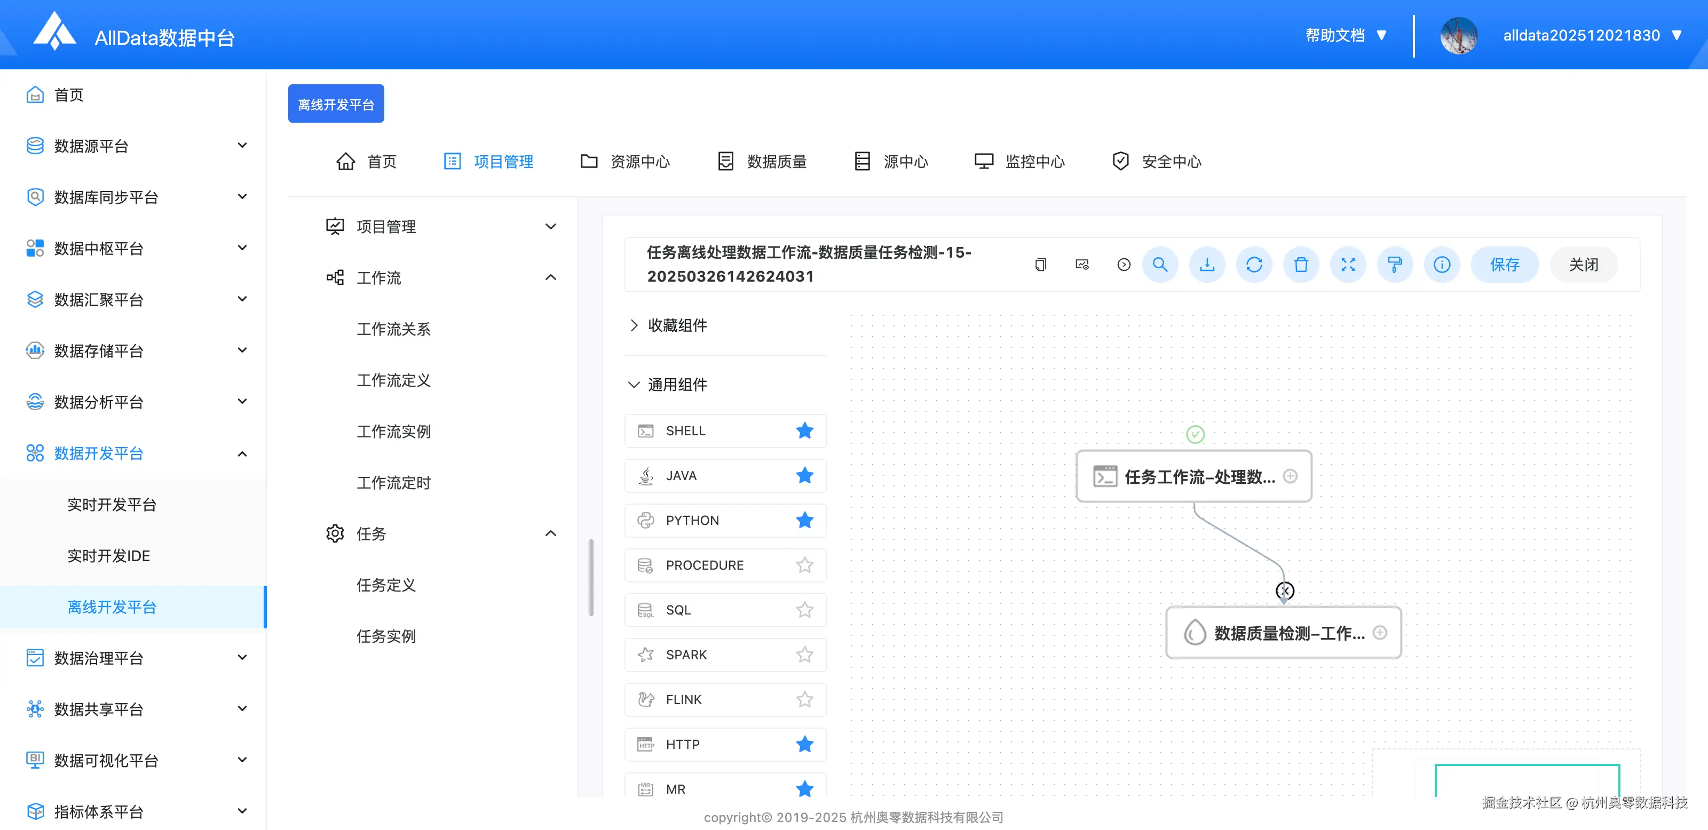Image resolution: width=1708 pixels, height=830 pixels.
Task: Click the copy workflow name icon
Action: (1040, 265)
